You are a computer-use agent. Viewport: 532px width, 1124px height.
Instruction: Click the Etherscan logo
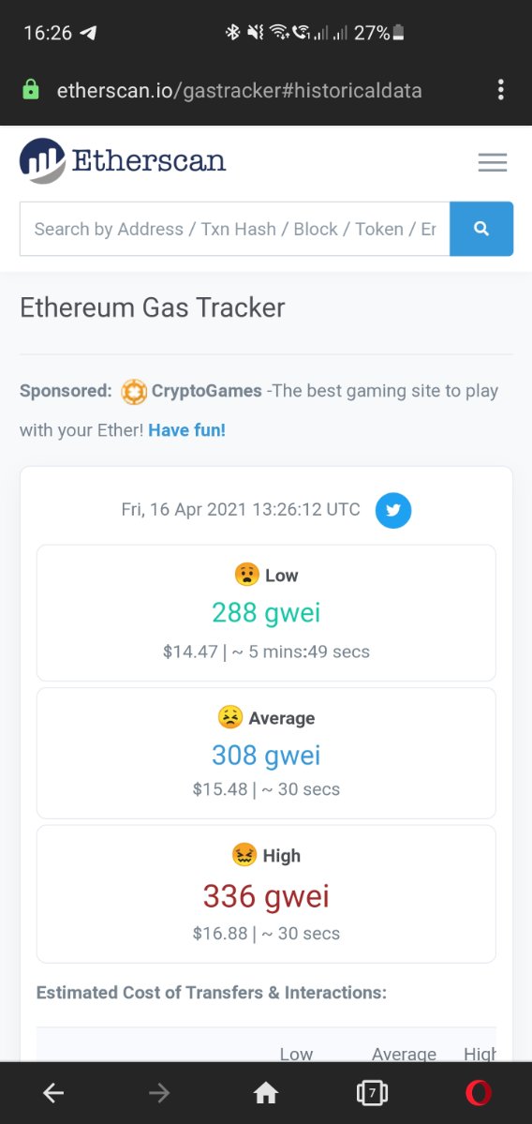(x=123, y=160)
